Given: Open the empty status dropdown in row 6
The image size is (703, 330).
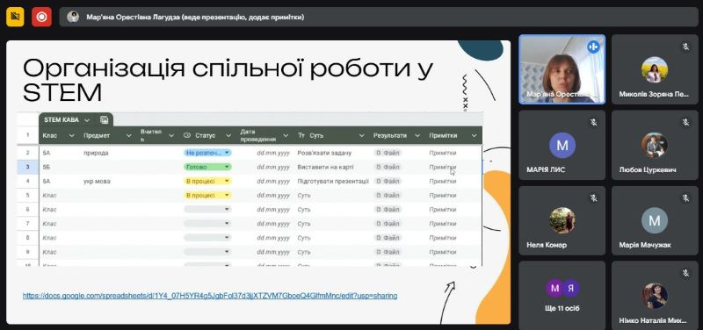Looking at the screenshot, I should point(207,209).
